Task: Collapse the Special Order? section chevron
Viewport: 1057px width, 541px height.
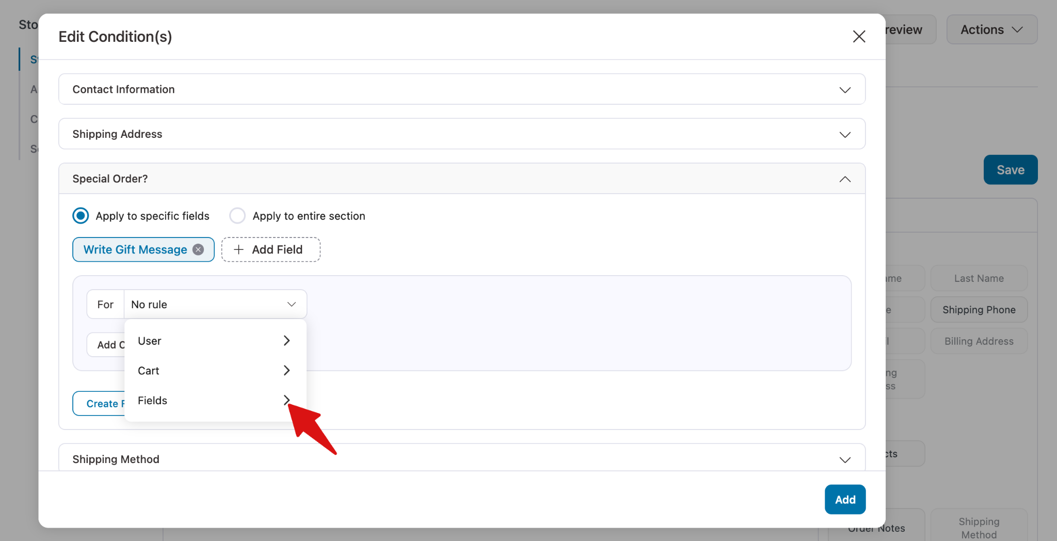Action: (845, 179)
